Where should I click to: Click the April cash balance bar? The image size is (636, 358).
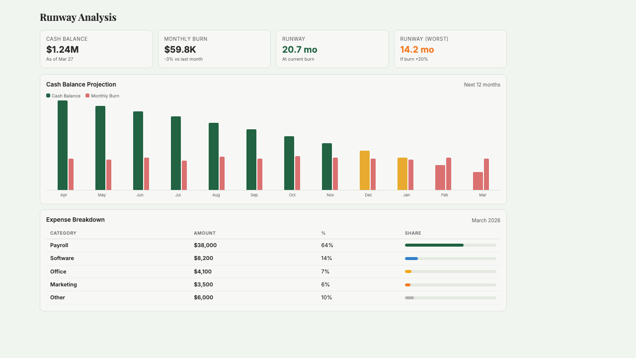(63, 145)
